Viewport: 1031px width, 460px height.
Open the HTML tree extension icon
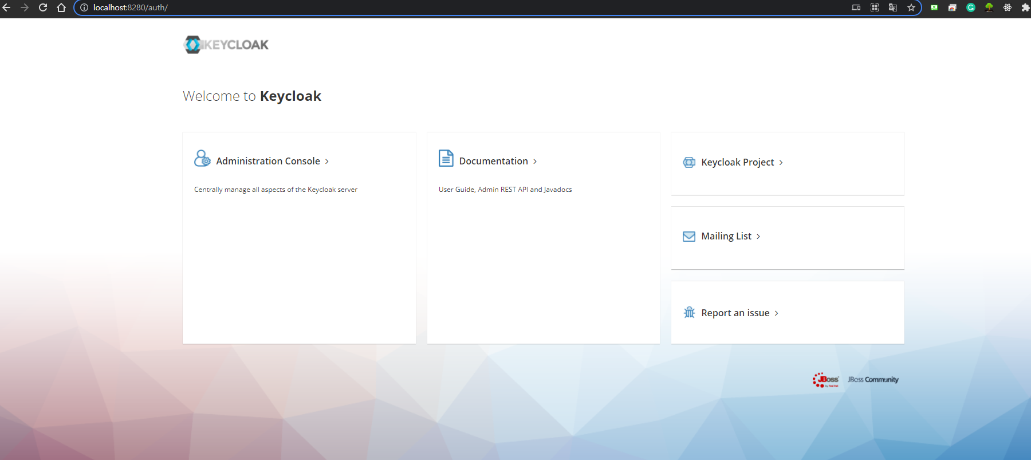pos(989,7)
